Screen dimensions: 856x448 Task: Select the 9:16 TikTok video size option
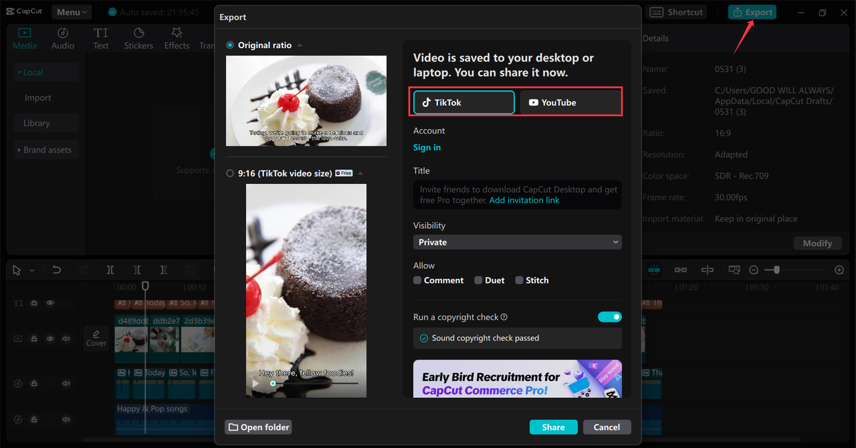(230, 173)
